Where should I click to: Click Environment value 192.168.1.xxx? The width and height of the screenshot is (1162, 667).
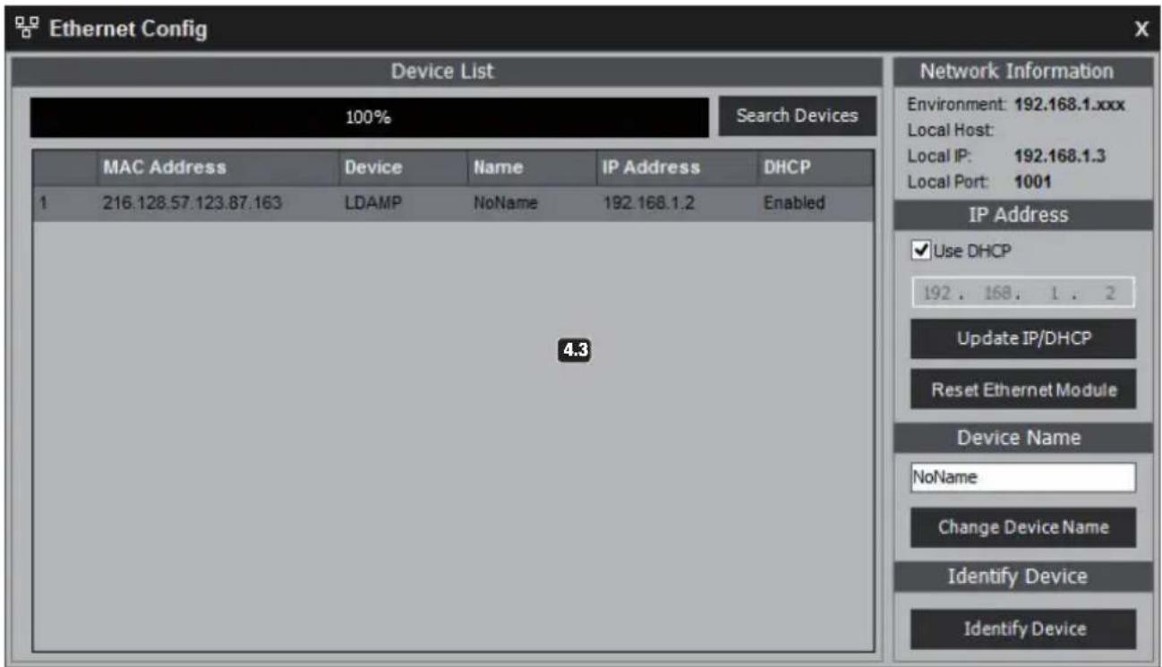point(1069,104)
